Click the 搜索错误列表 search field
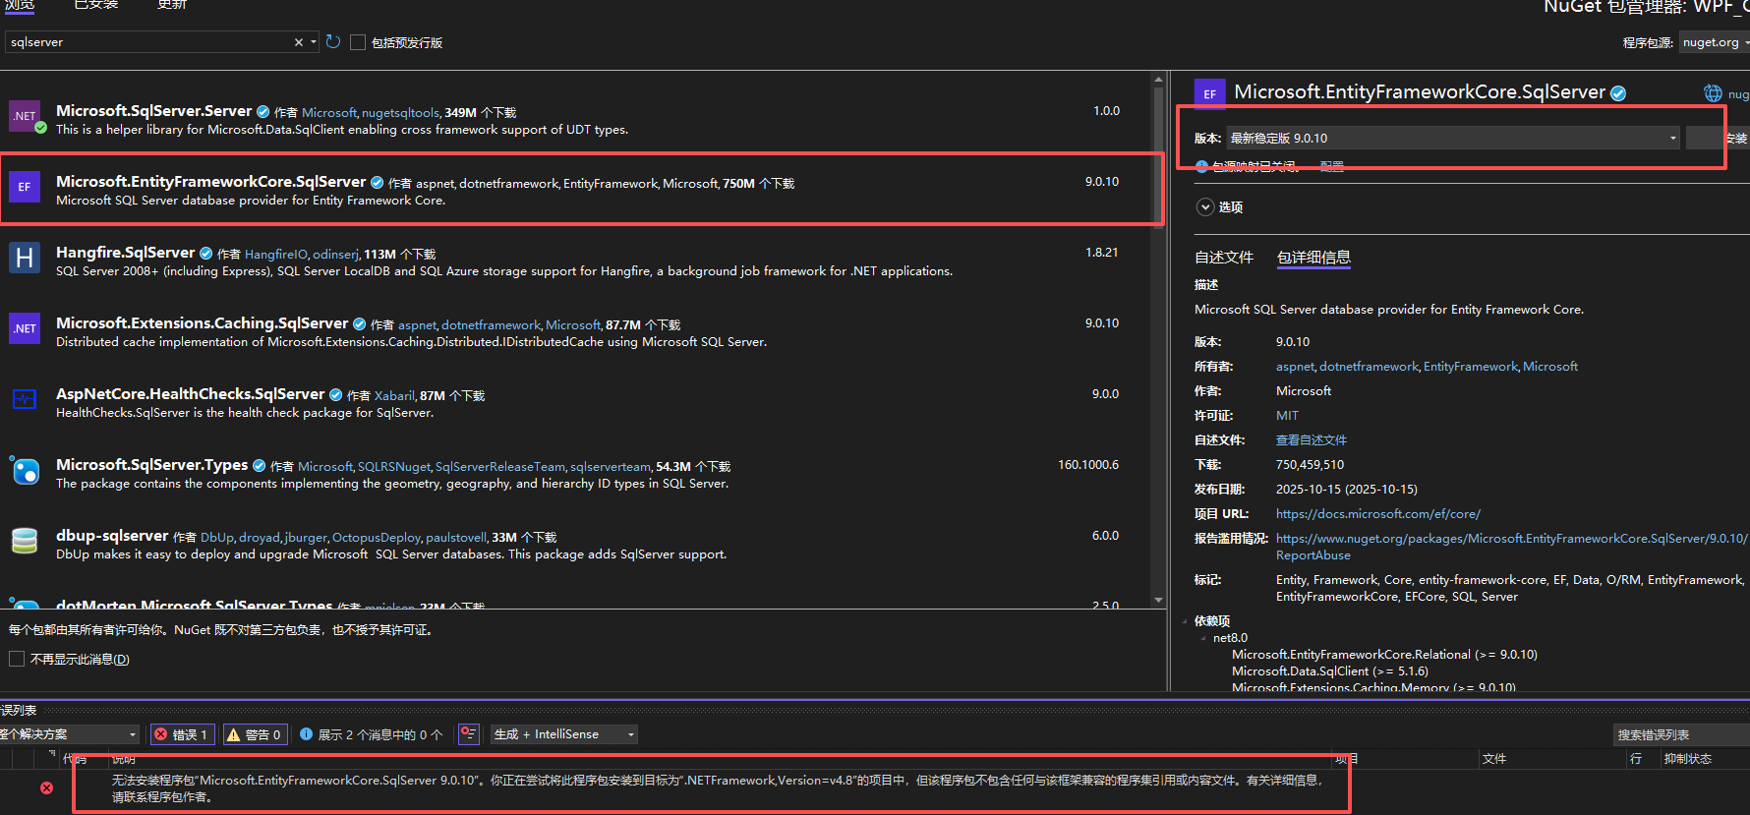 point(1681,734)
